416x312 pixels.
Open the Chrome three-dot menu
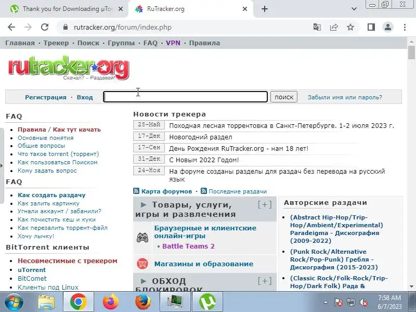click(x=405, y=27)
